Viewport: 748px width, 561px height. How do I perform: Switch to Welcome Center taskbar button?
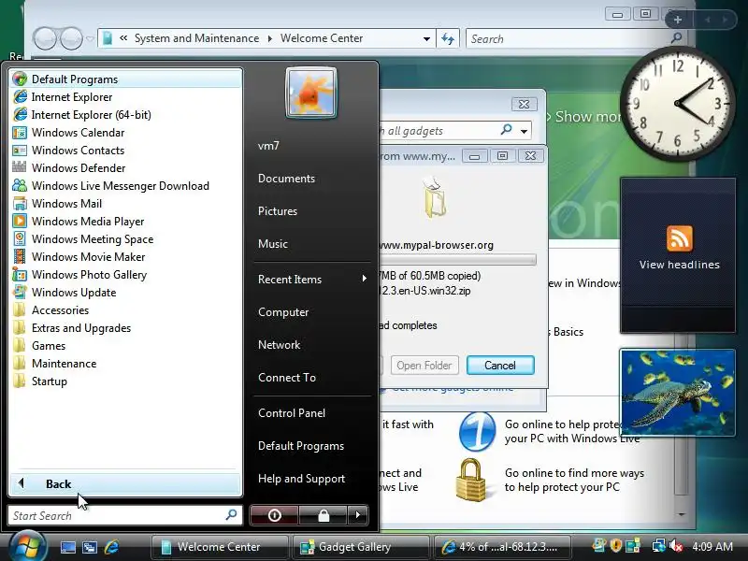click(219, 547)
